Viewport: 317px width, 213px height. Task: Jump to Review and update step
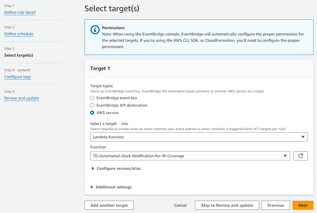tap(22, 98)
